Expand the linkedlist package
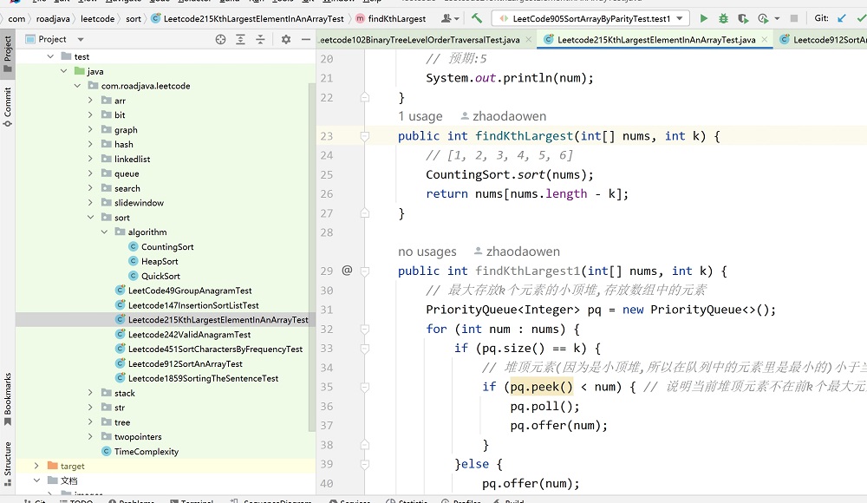The width and height of the screenshot is (867, 503). (x=91, y=159)
